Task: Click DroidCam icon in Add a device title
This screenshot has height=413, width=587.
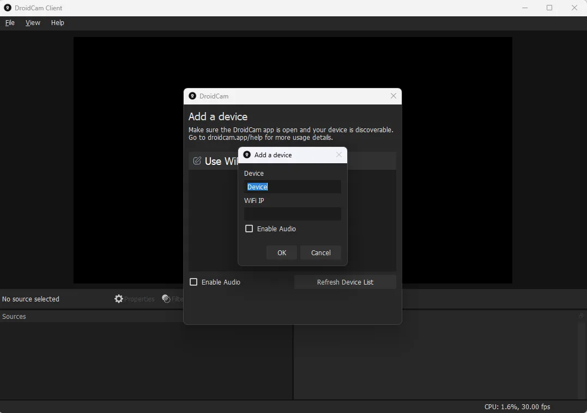Action: [x=247, y=155]
